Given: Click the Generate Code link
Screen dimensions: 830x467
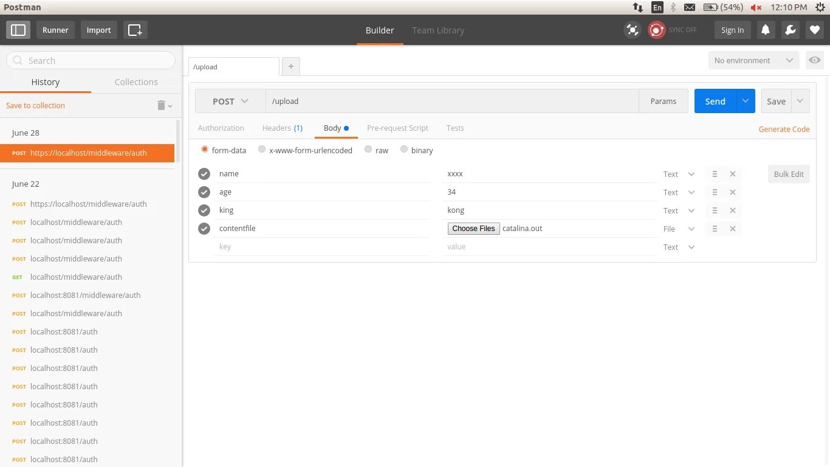Looking at the screenshot, I should click(784, 129).
